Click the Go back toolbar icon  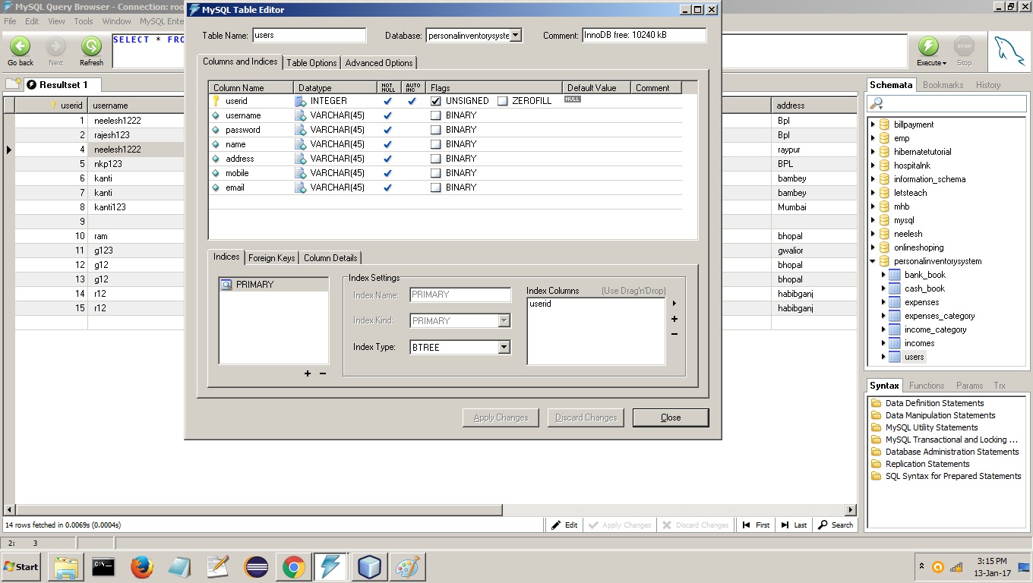(21, 46)
